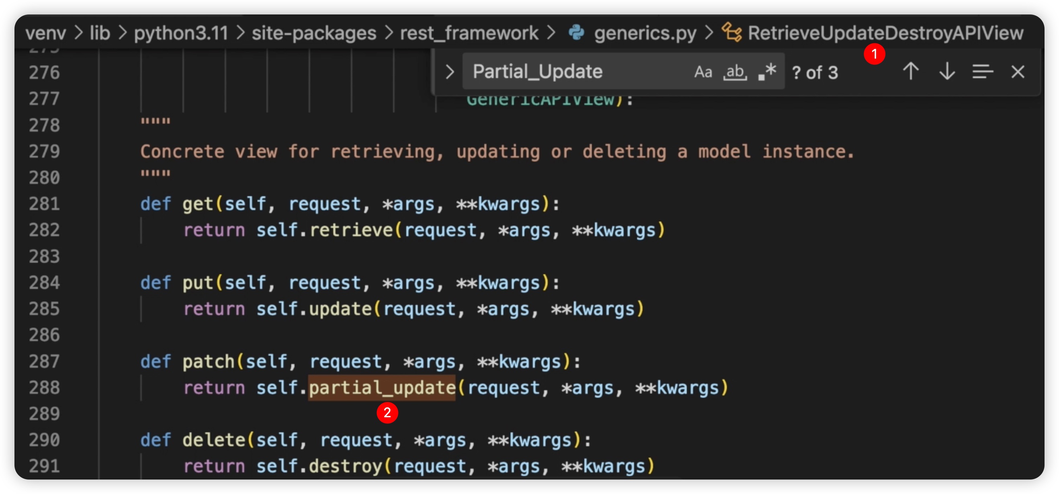1059x494 pixels.
Task: Open site-packages breadcrumb segment
Action: [314, 33]
